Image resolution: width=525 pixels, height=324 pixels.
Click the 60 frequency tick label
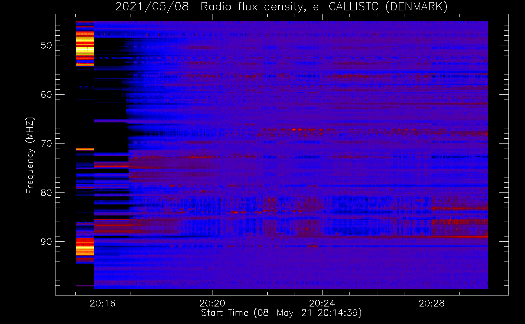(46, 95)
